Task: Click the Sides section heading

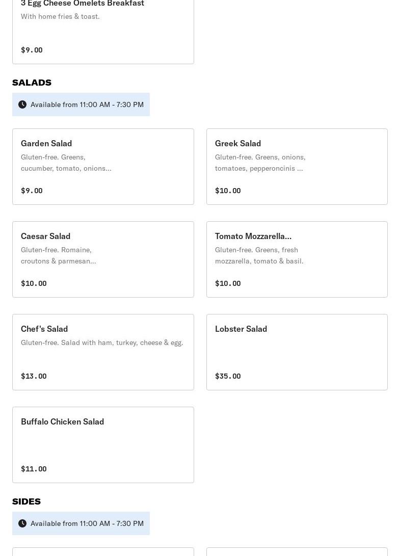Action: click(26, 501)
